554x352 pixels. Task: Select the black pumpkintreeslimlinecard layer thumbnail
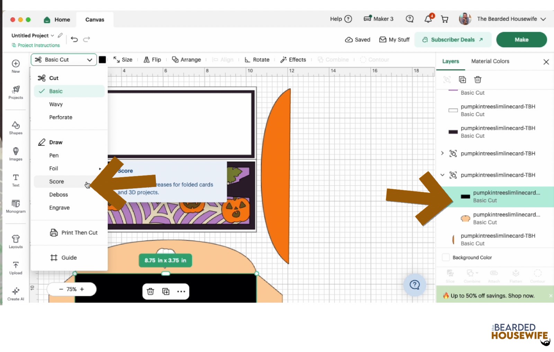465,197
